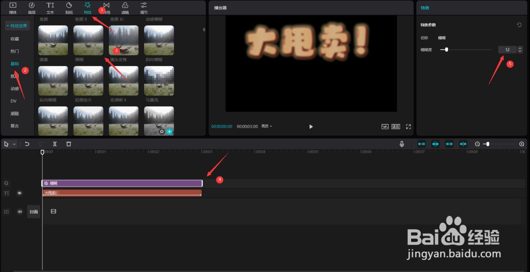
Task: Toggle main track magnet snapping
Action: [421, 144]
